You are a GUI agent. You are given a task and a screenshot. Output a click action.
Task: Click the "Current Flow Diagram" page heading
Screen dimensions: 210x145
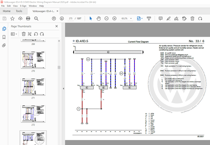138,41
